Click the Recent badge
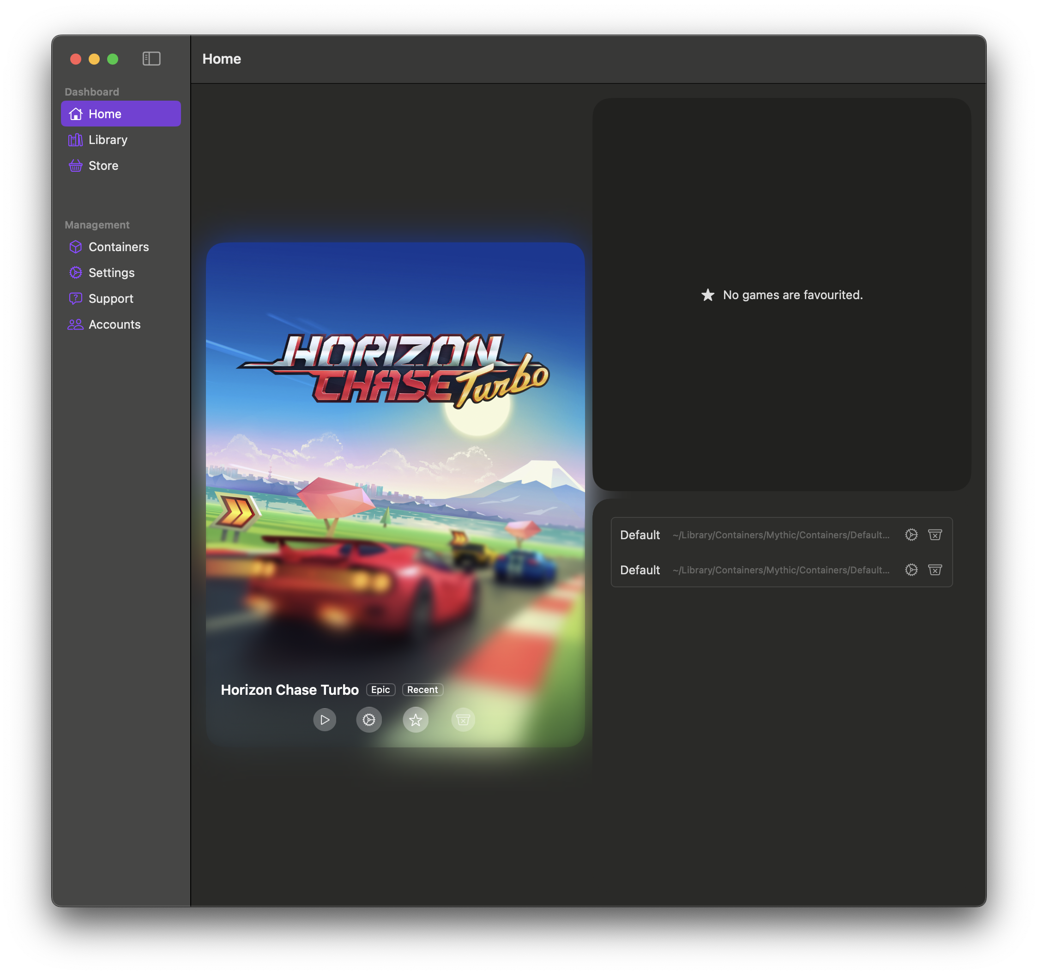The image size is (1038, 975). coord(422,690)
